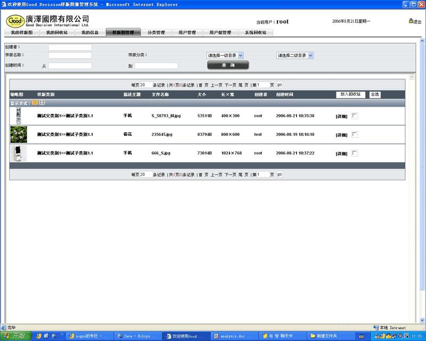Click the 文件名称 column header
Image resolution: width=426 pixels, height=341 pixels.
coord(160,94)
